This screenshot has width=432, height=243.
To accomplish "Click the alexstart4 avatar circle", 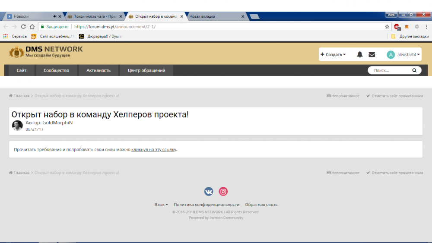I will [391, 54].
